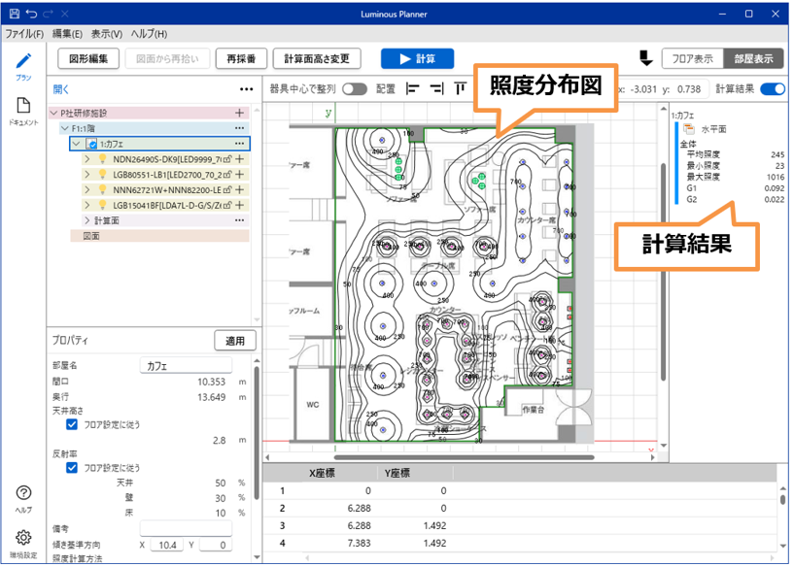Turn off the 計算結果 toggle
Viewport: 794px width, 567px height.
773,88
